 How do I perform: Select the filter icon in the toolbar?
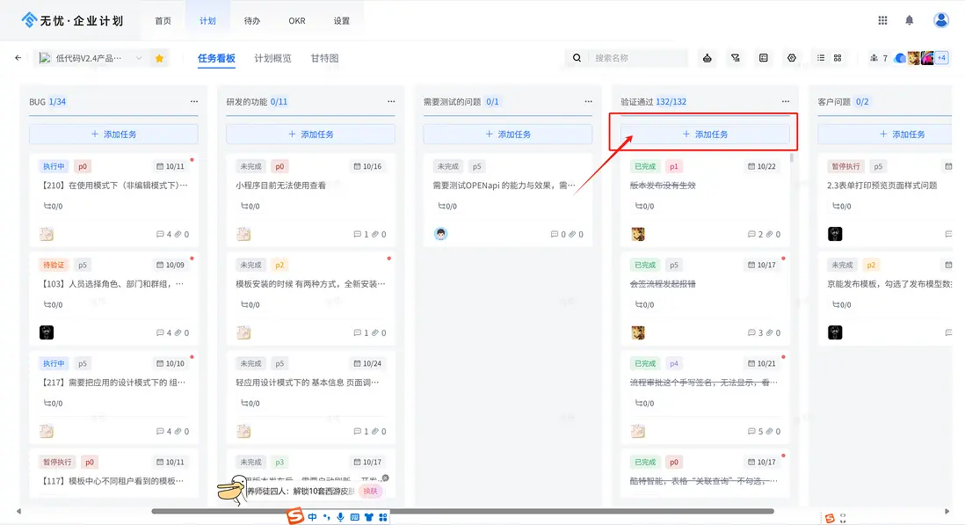tap(736, 57)
